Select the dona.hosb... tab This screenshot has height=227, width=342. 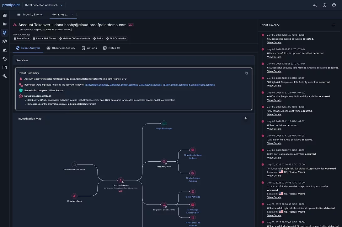(60, 15)
